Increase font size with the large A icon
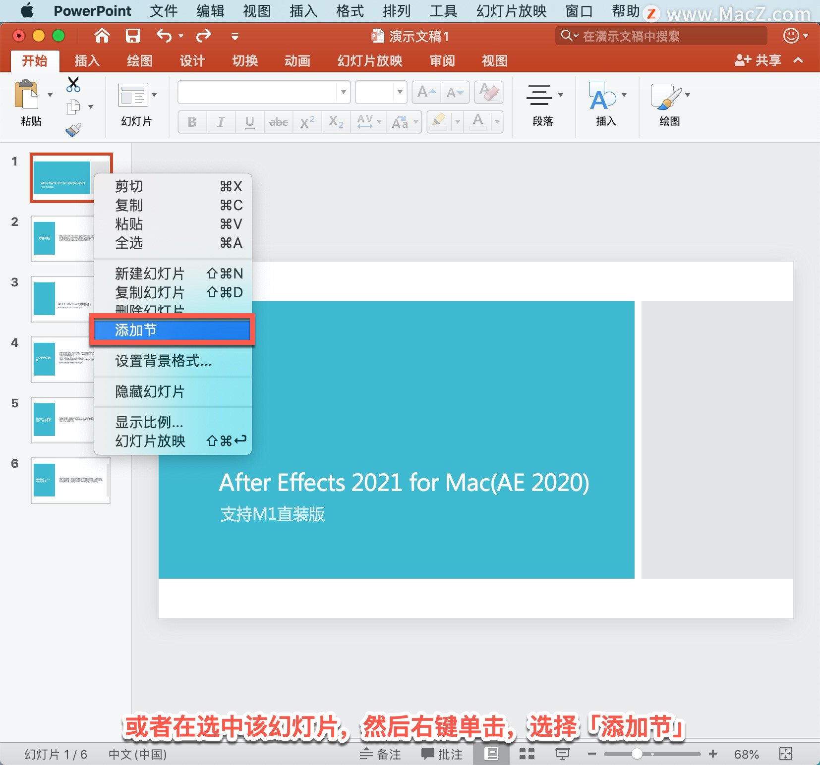 pos(426,92)
